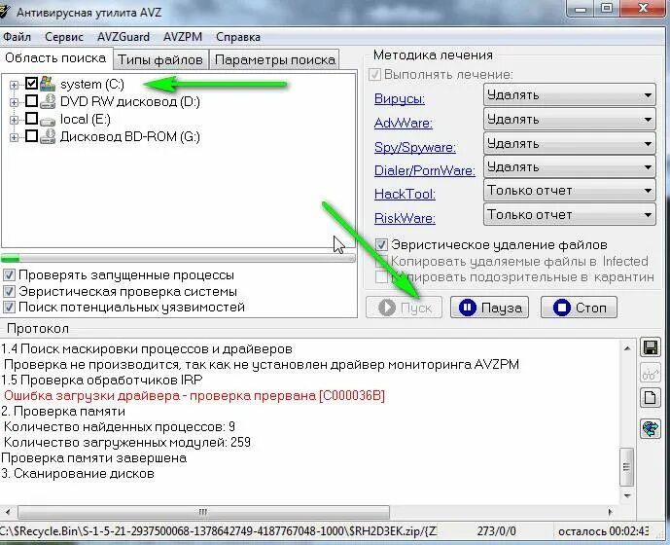The width and height of the screenshot is (670, 545).
Task: Click the DVD RW drive (D:) icon
Action: tap(48, 101)
